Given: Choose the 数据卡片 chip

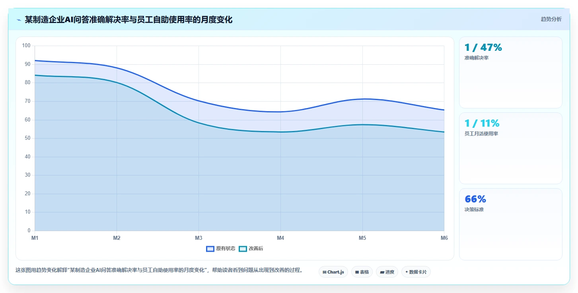Looking at the screenshot, I should click(416, 272).
